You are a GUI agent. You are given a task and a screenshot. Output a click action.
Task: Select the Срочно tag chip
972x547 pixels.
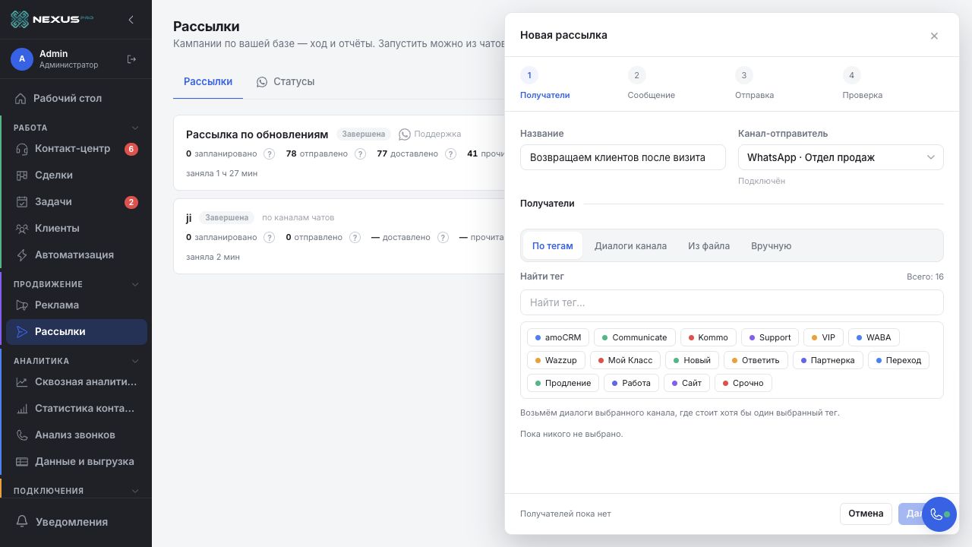pyautogui.click(x=743, y=383)
